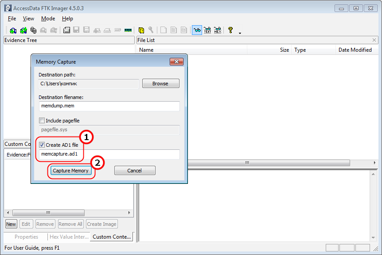Click the Add Evidence Item toolbar icon
This screenshot has height=255, width=382.
pyautogui.click(x=13, y=30)
